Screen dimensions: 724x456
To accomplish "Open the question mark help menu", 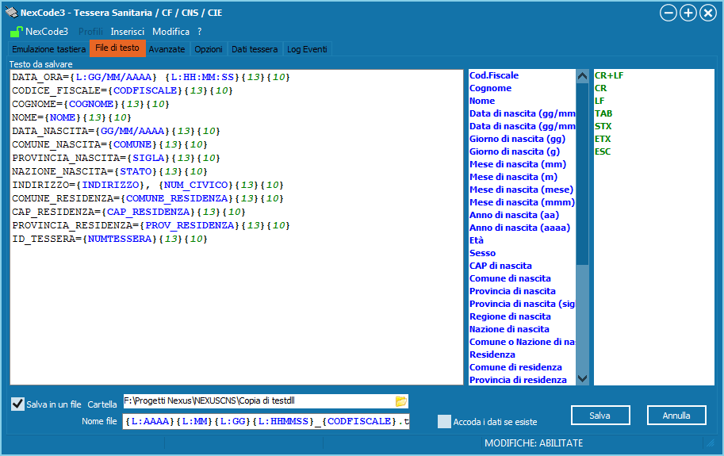I will point(200,32).
